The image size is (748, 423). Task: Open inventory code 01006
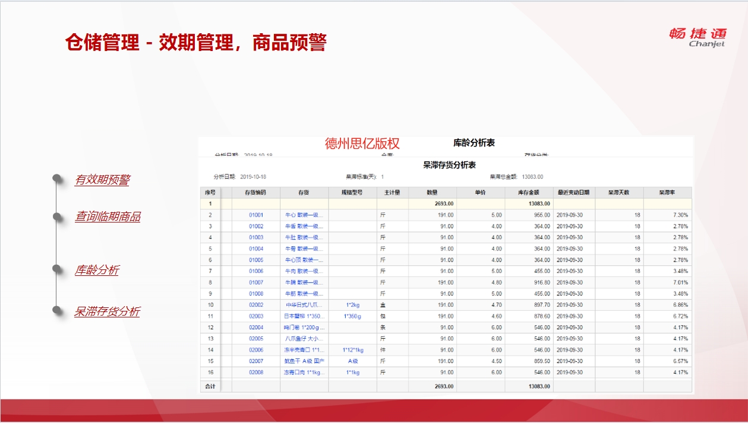(x=256, y=271)
